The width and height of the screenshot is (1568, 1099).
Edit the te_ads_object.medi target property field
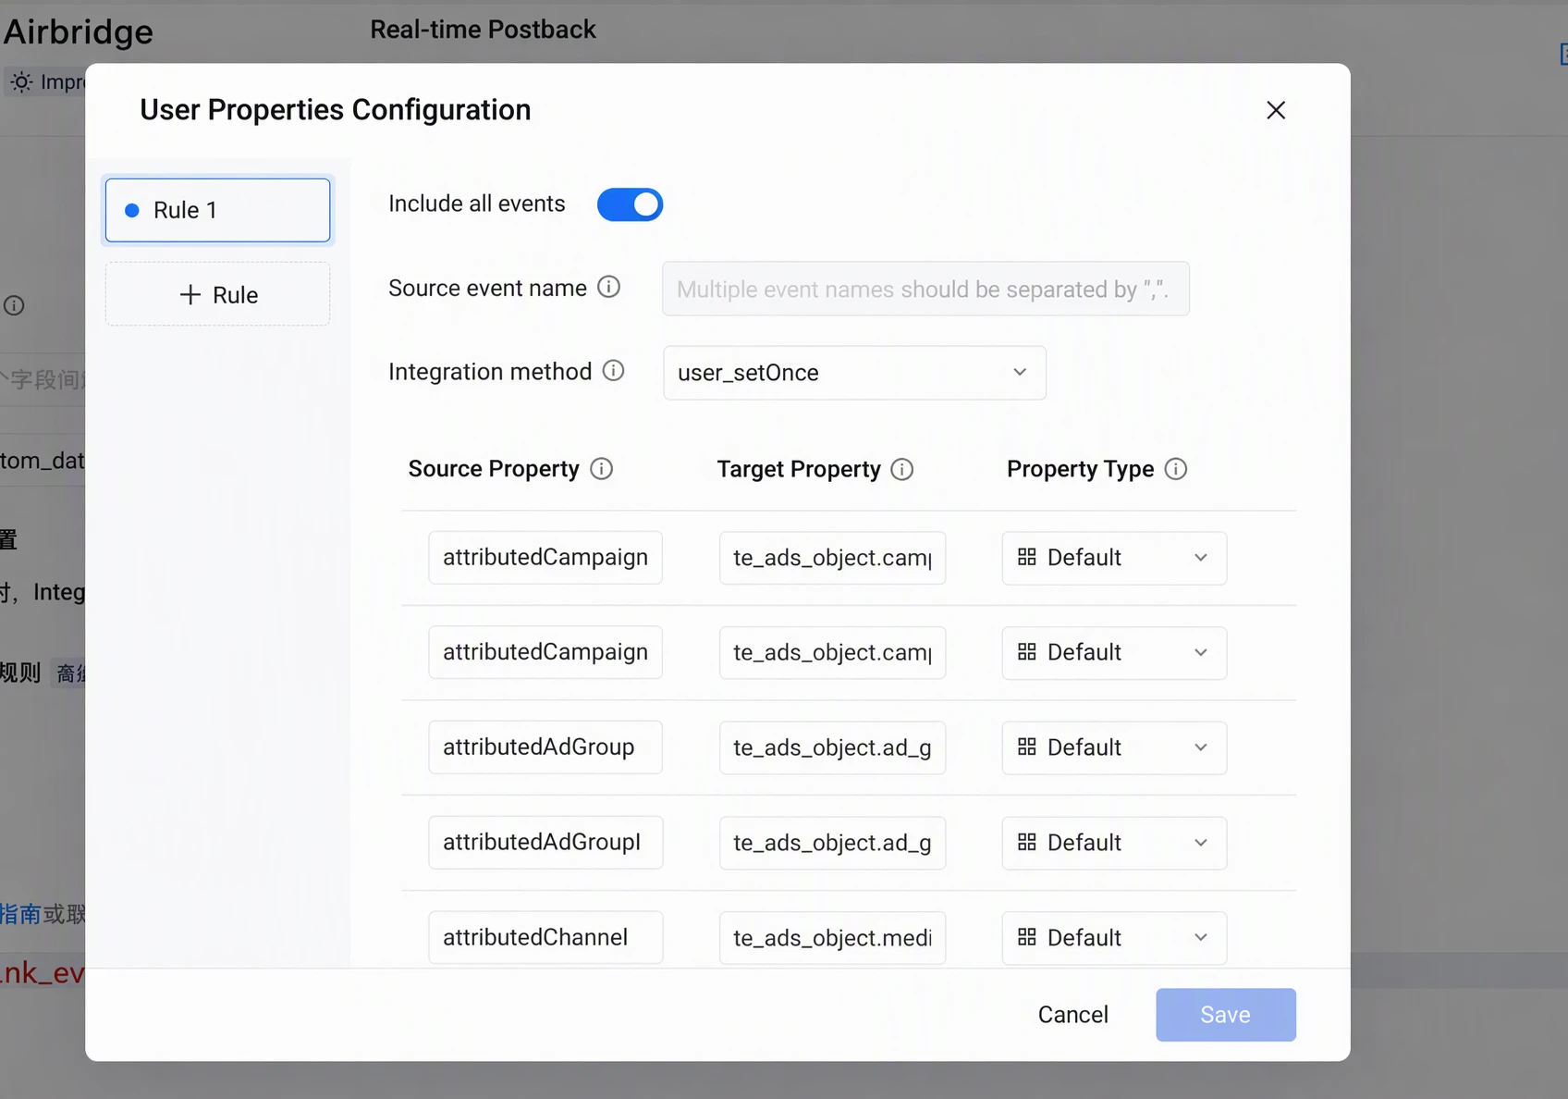[x=832, y=938]
